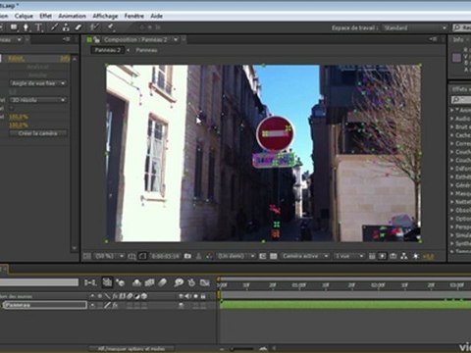Select the Eraser tool
Viewport: 471px width, 353px height.
(78, 27)
